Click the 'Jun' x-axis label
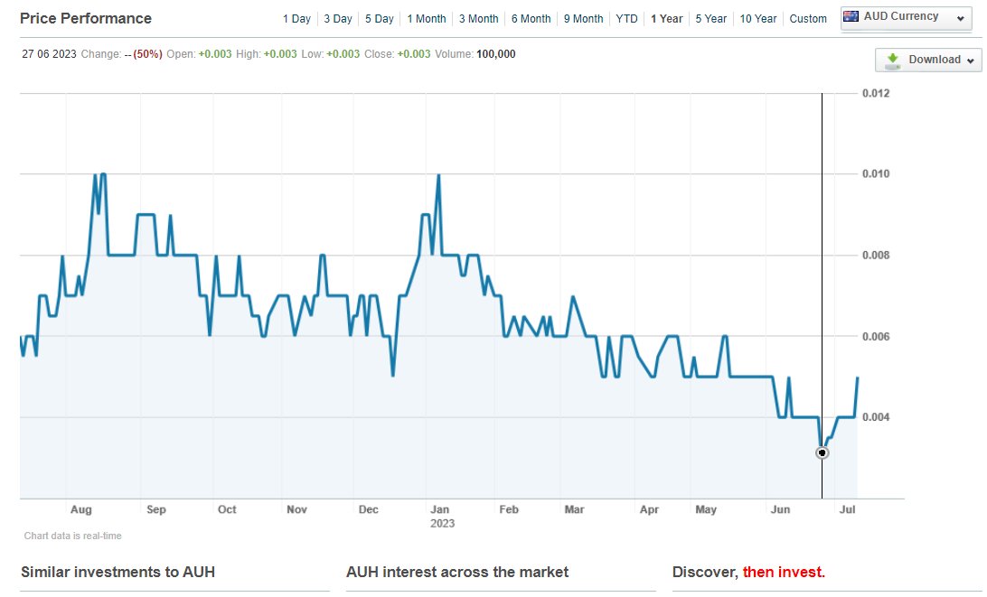 [x=780, y=509]
